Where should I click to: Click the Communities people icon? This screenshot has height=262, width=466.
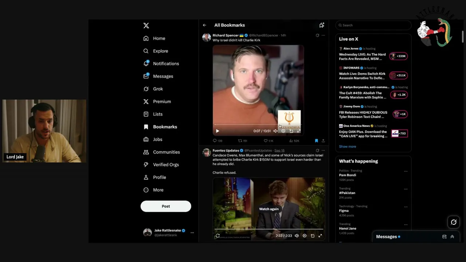146,152
